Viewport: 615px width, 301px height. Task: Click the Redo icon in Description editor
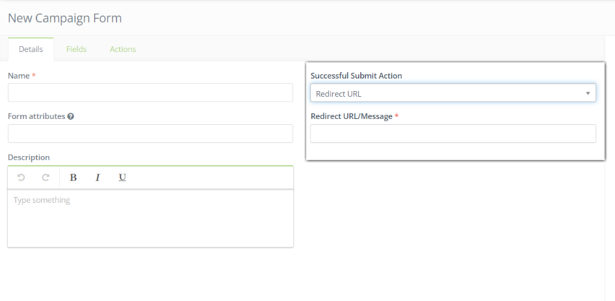click(46, 177)
